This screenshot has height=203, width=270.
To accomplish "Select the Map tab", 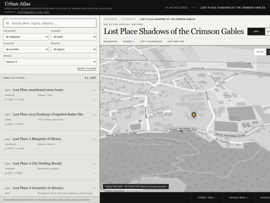I will [256, 32].
